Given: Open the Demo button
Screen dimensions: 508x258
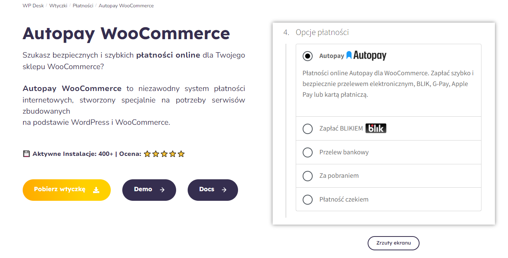Looking at the screenshot, I should click(x=149, y=190).
